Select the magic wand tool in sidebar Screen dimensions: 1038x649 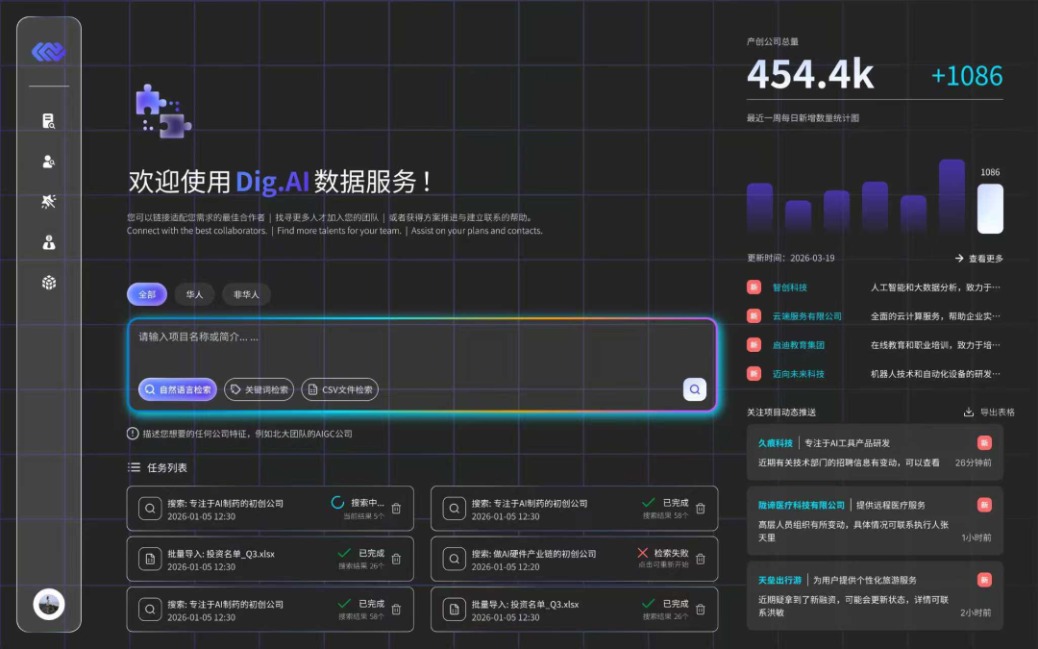pos(48,201)
